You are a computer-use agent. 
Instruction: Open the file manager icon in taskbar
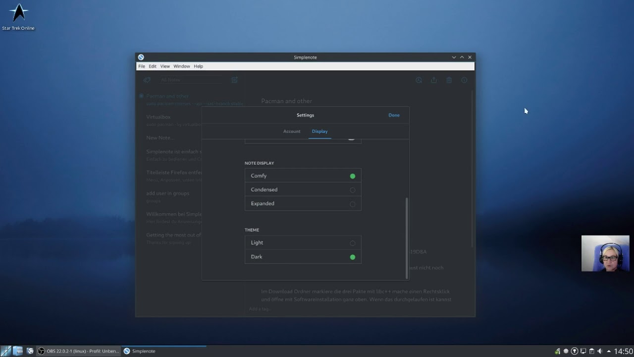click(18, 351)
